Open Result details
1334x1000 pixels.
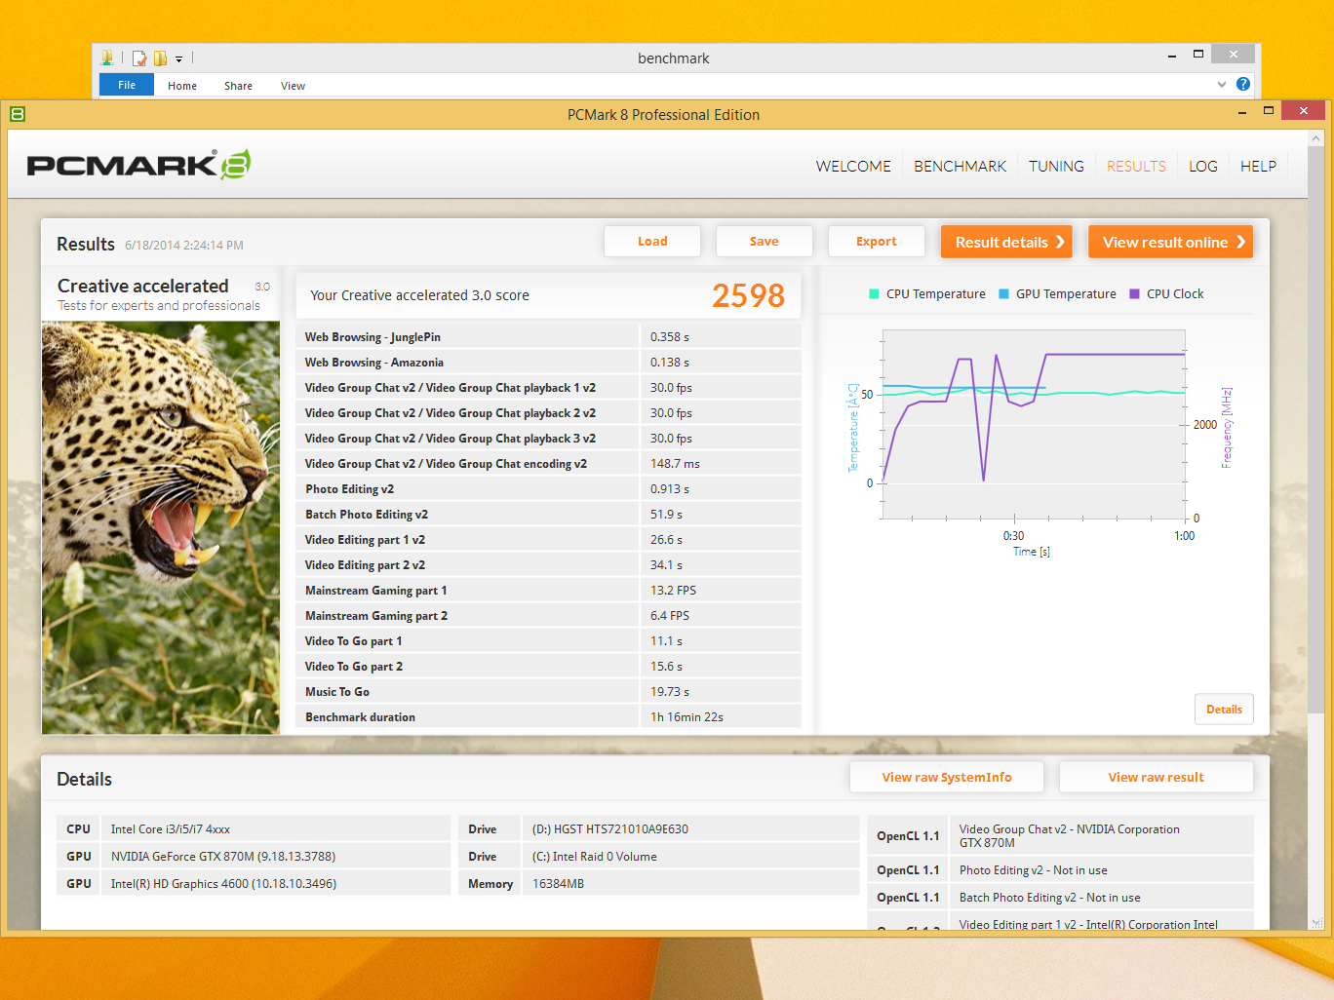(x=1006, y=242)
